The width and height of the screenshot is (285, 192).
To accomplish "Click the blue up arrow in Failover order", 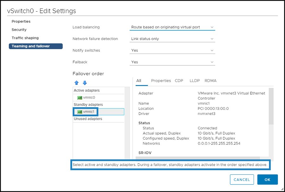I will [77, 83].
